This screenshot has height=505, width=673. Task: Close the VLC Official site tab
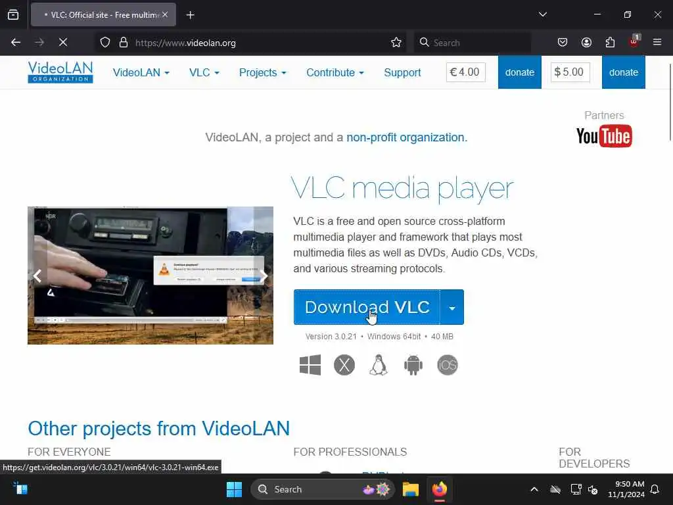(165, 14)
